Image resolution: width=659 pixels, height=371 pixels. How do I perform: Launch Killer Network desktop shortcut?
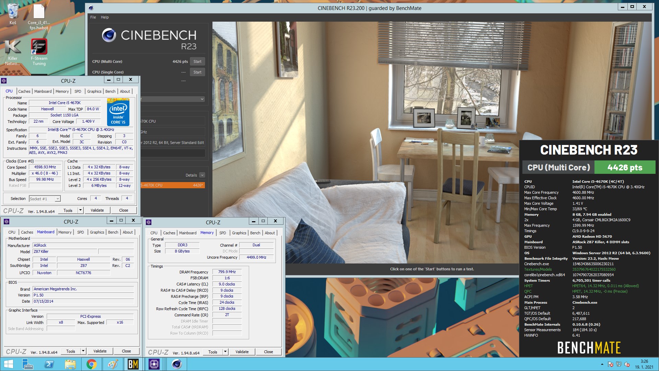pyautogui.click(x=13, y=52)
